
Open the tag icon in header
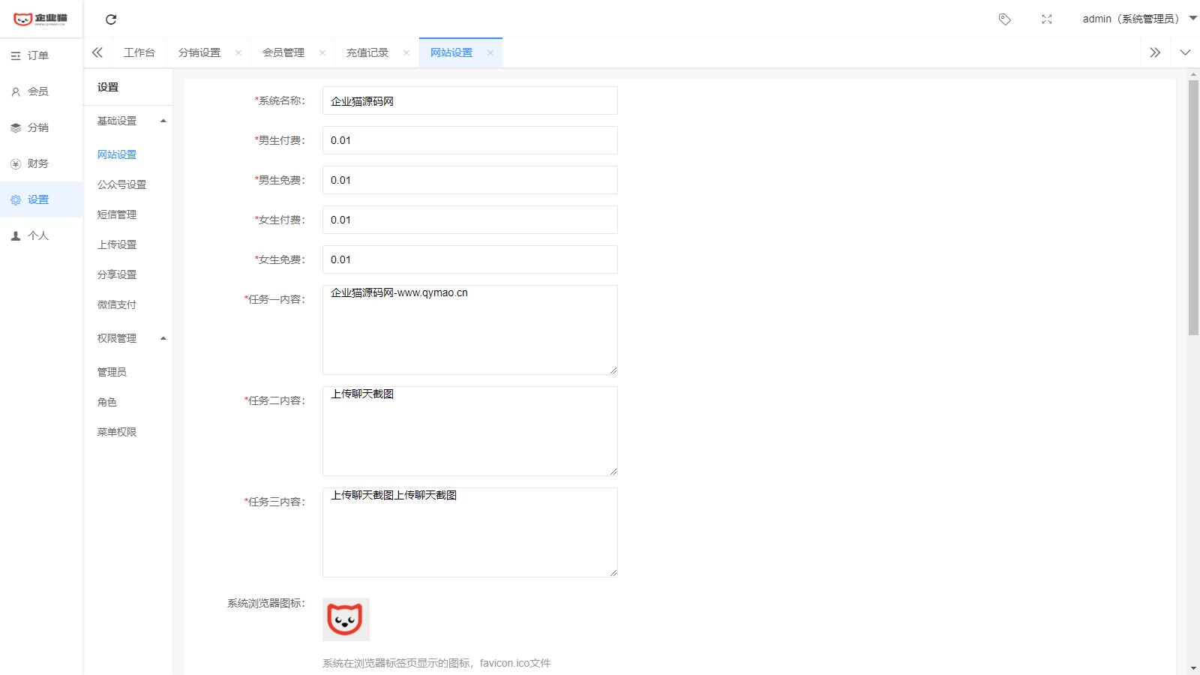[1004, 19]
